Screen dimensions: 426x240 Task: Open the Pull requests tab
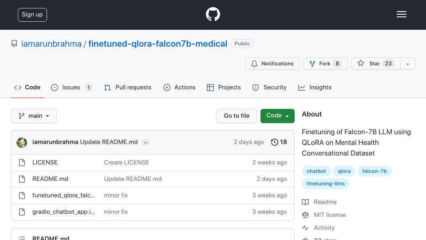click(128, 88)
